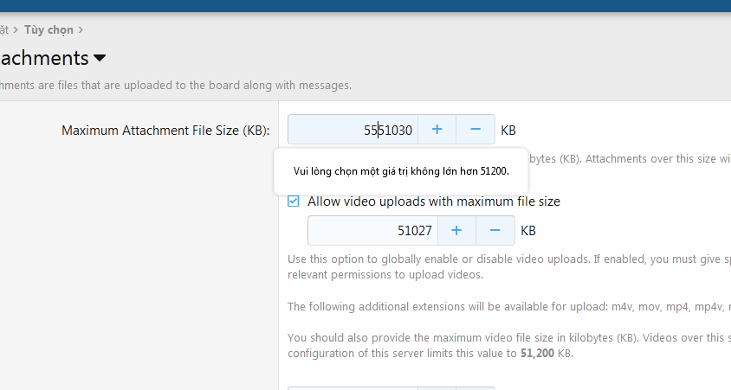The height and width of the screenshot is (390, 731).
Task: Click the chevron after Tùy chọn breadcrumb
Action: click(x=81, y=29)
